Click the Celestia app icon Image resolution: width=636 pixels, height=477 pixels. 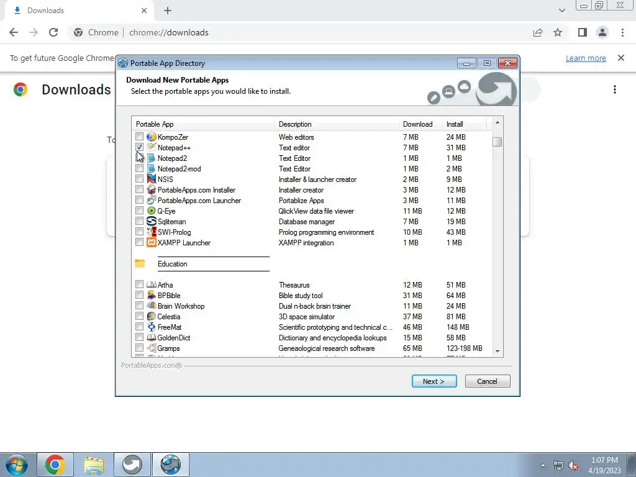152,316
